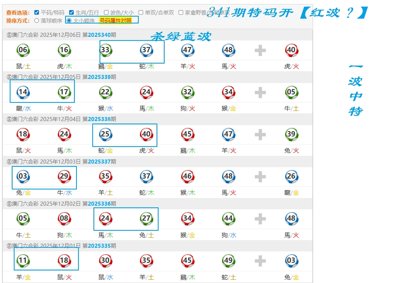The width and height of the screenshot is (411, 283).
Task: Toggle the 平码/特码 checkbox
Action: click(37, 13)
